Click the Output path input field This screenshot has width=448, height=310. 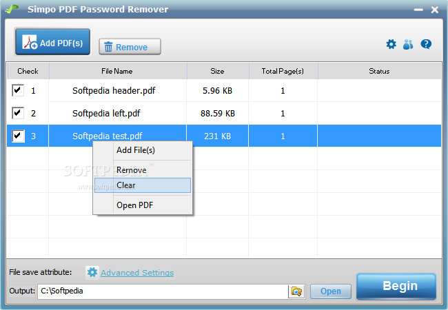click(x=163, y=291)
